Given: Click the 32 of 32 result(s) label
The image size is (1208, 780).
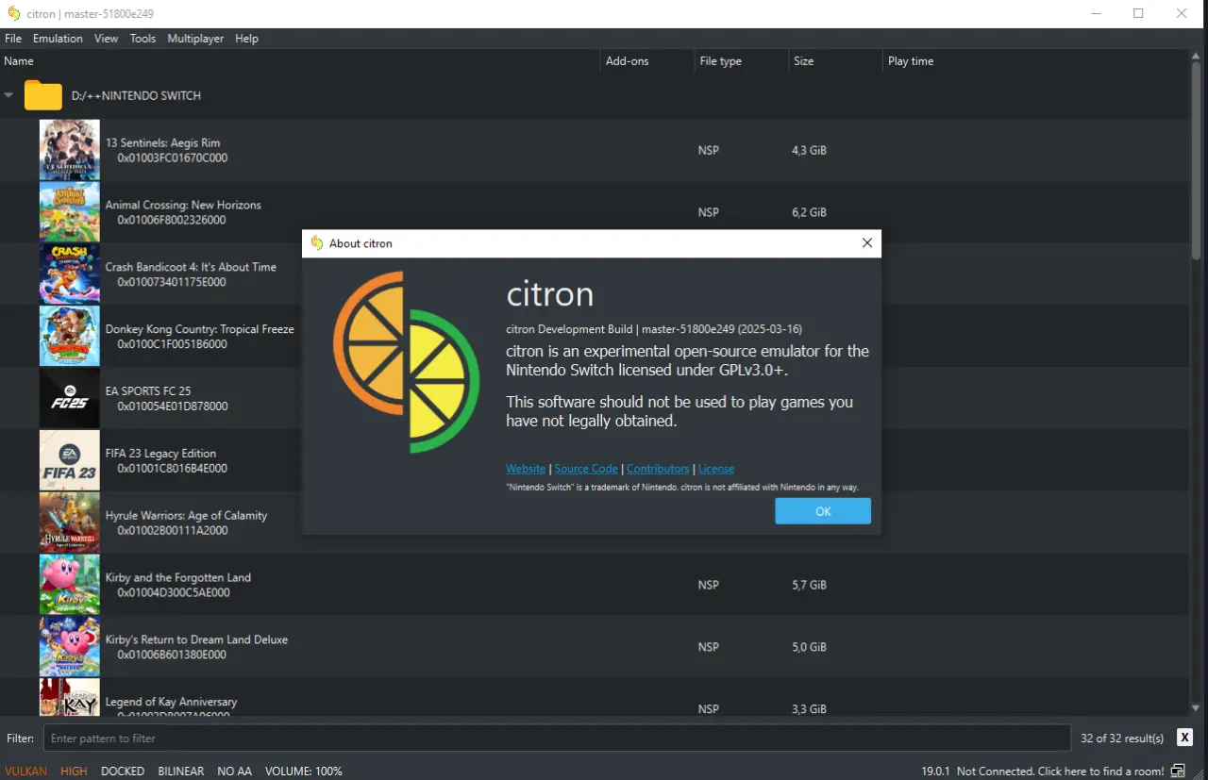Looking at the screenshot, I should pos(1122,739).
